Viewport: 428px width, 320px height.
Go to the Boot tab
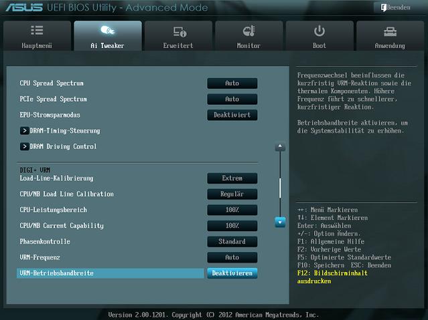pyautogui.click(x=319, y=35)
